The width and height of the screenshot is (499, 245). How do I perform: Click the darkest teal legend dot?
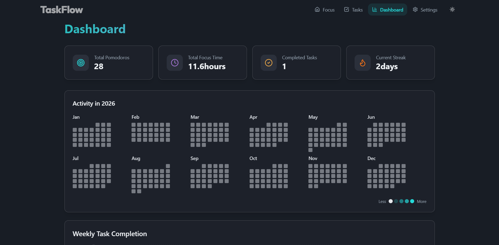pyautogui.click(x=396, y=201)
